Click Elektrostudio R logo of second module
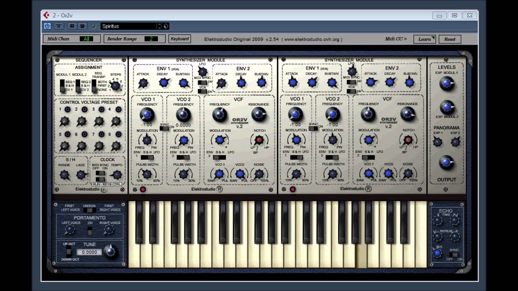This screenshot has width=518, height=291. pos(368,189)
